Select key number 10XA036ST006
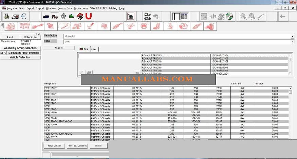The height and width of the screenshot is (159, 297). 220,67
